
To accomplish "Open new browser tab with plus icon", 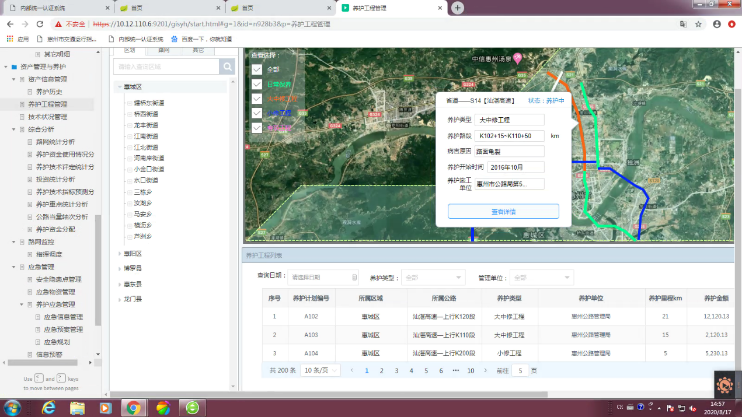I will pos(458,8).
